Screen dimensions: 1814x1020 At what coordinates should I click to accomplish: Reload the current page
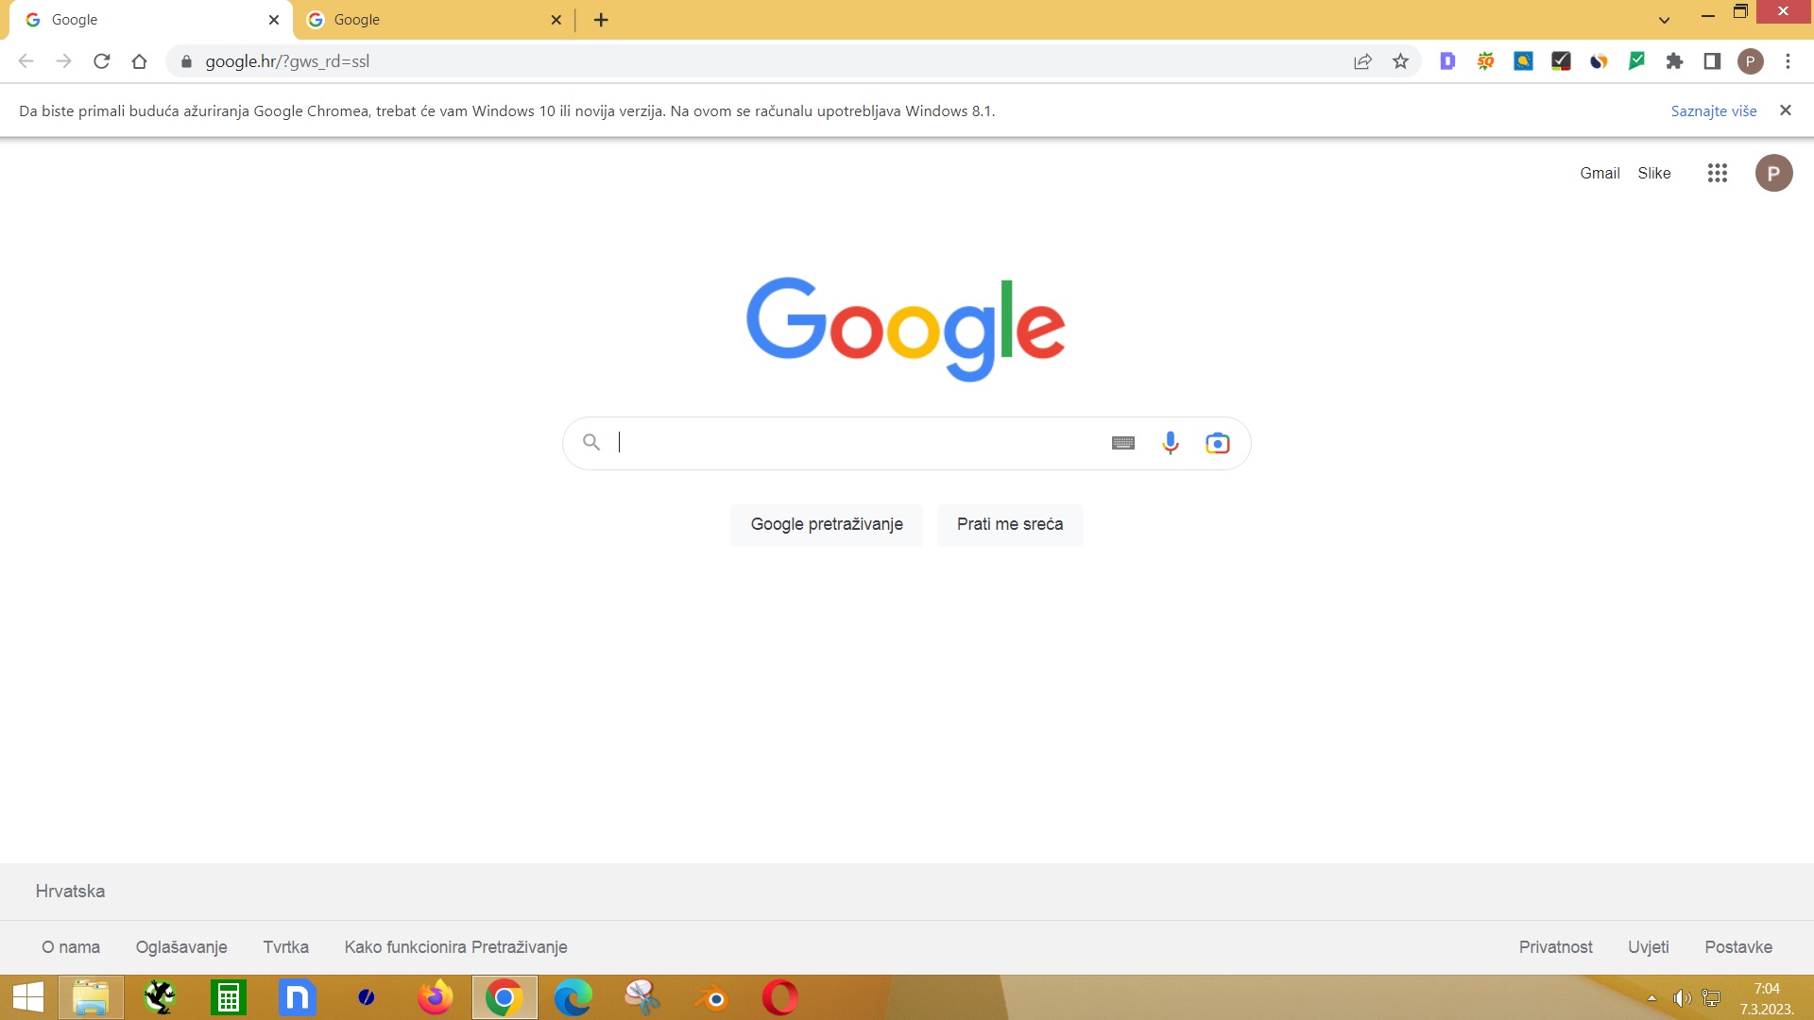pos(102,61)
